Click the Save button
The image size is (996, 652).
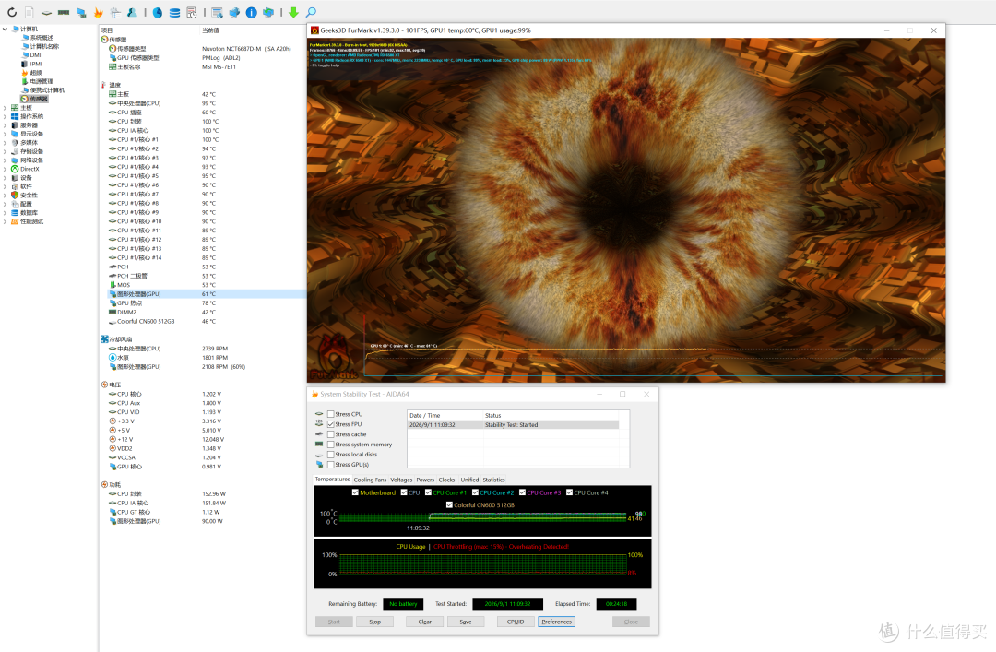(466, 622)
